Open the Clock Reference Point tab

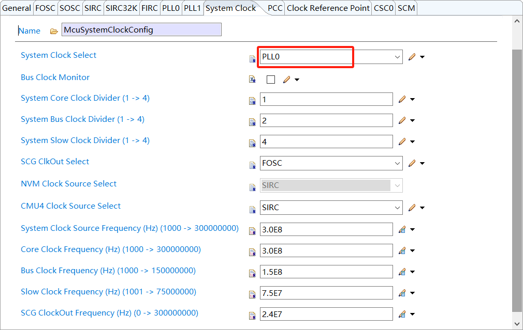(x=328, y=8)
